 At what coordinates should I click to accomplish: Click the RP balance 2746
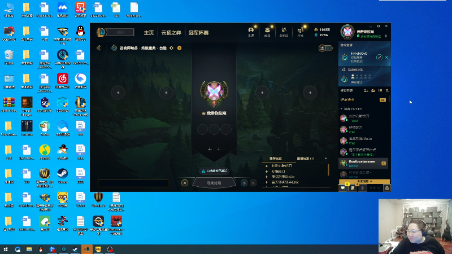(x=321, y=35)
